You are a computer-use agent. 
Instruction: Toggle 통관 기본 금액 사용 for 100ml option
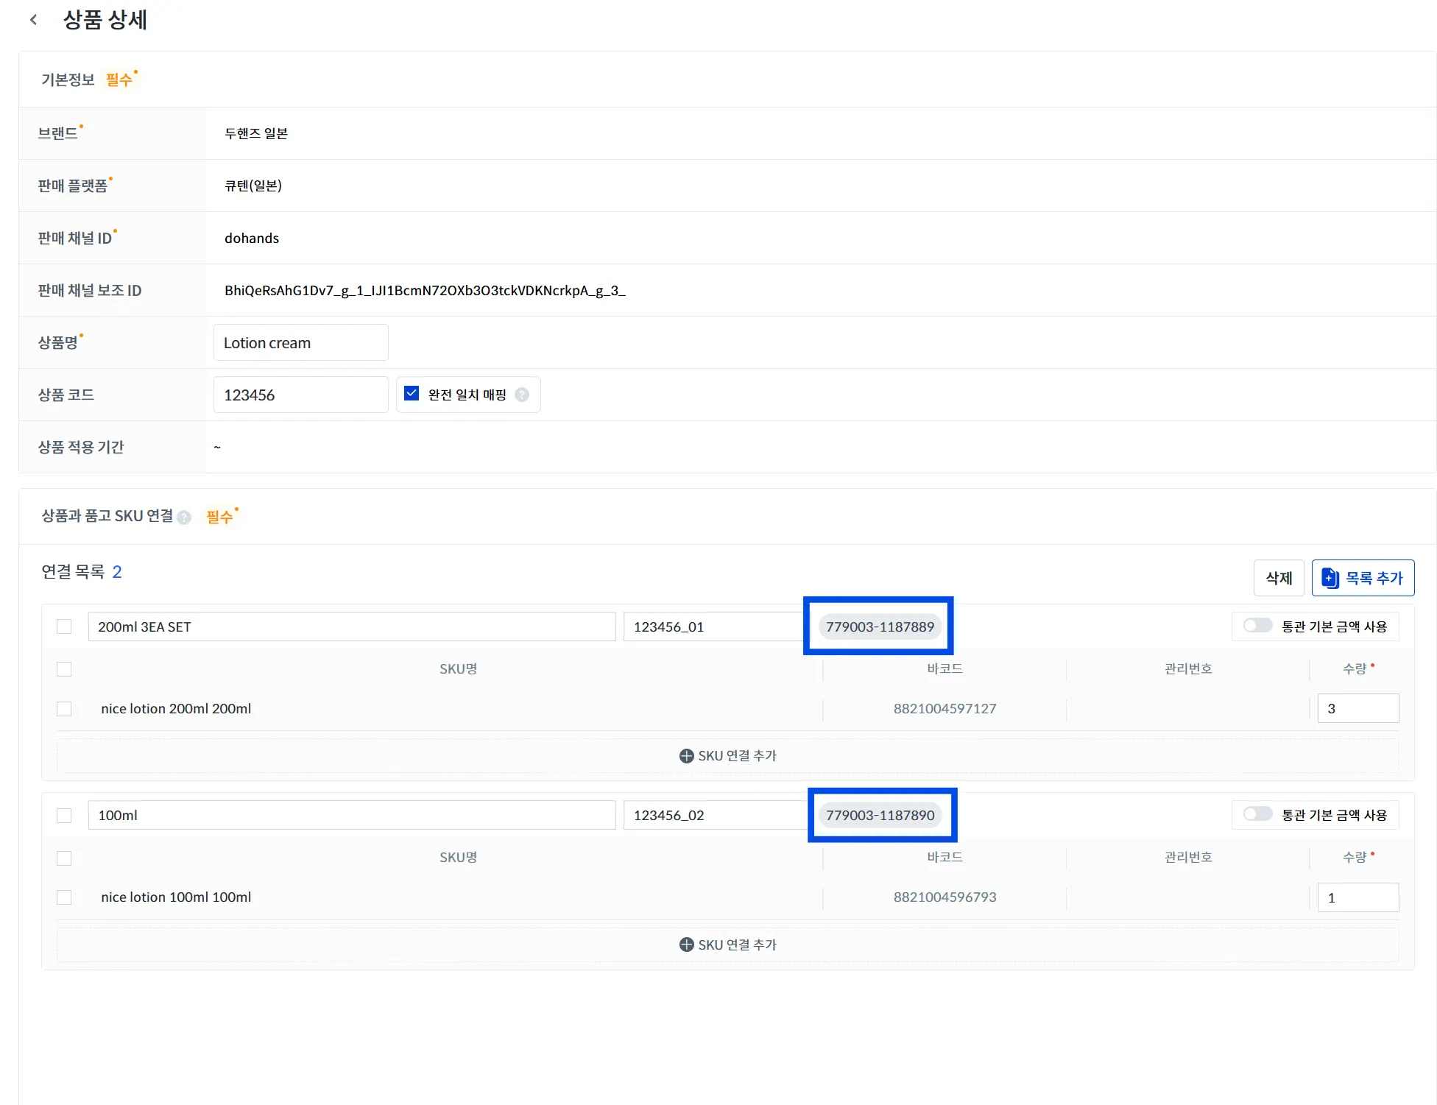click(x=1257, y=814)
